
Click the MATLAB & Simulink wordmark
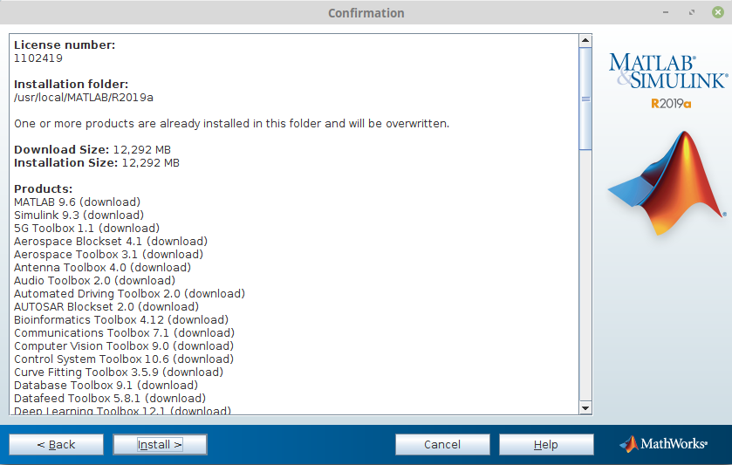667,71
